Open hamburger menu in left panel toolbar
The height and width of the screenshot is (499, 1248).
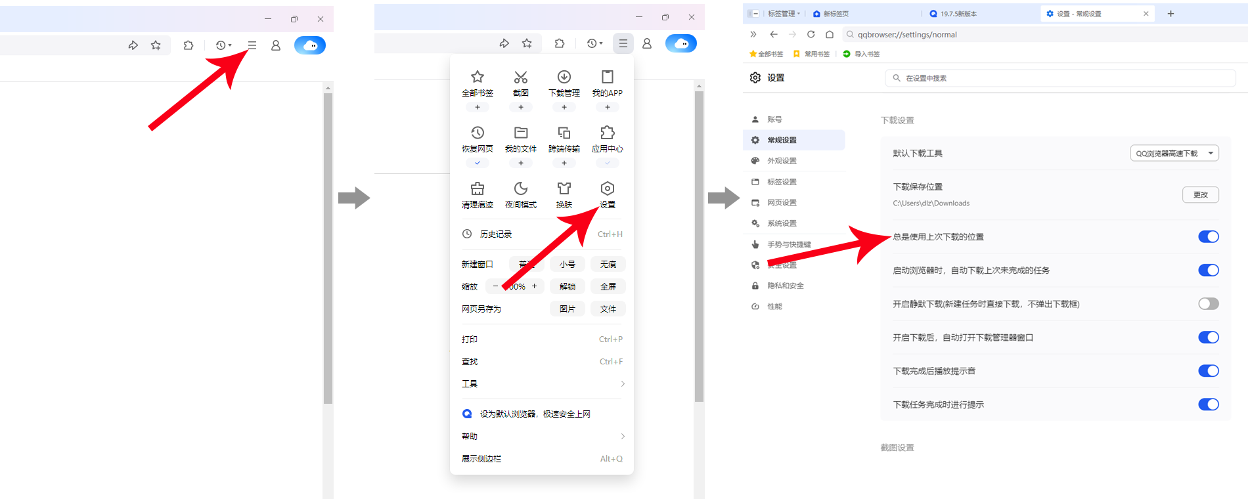252,45
